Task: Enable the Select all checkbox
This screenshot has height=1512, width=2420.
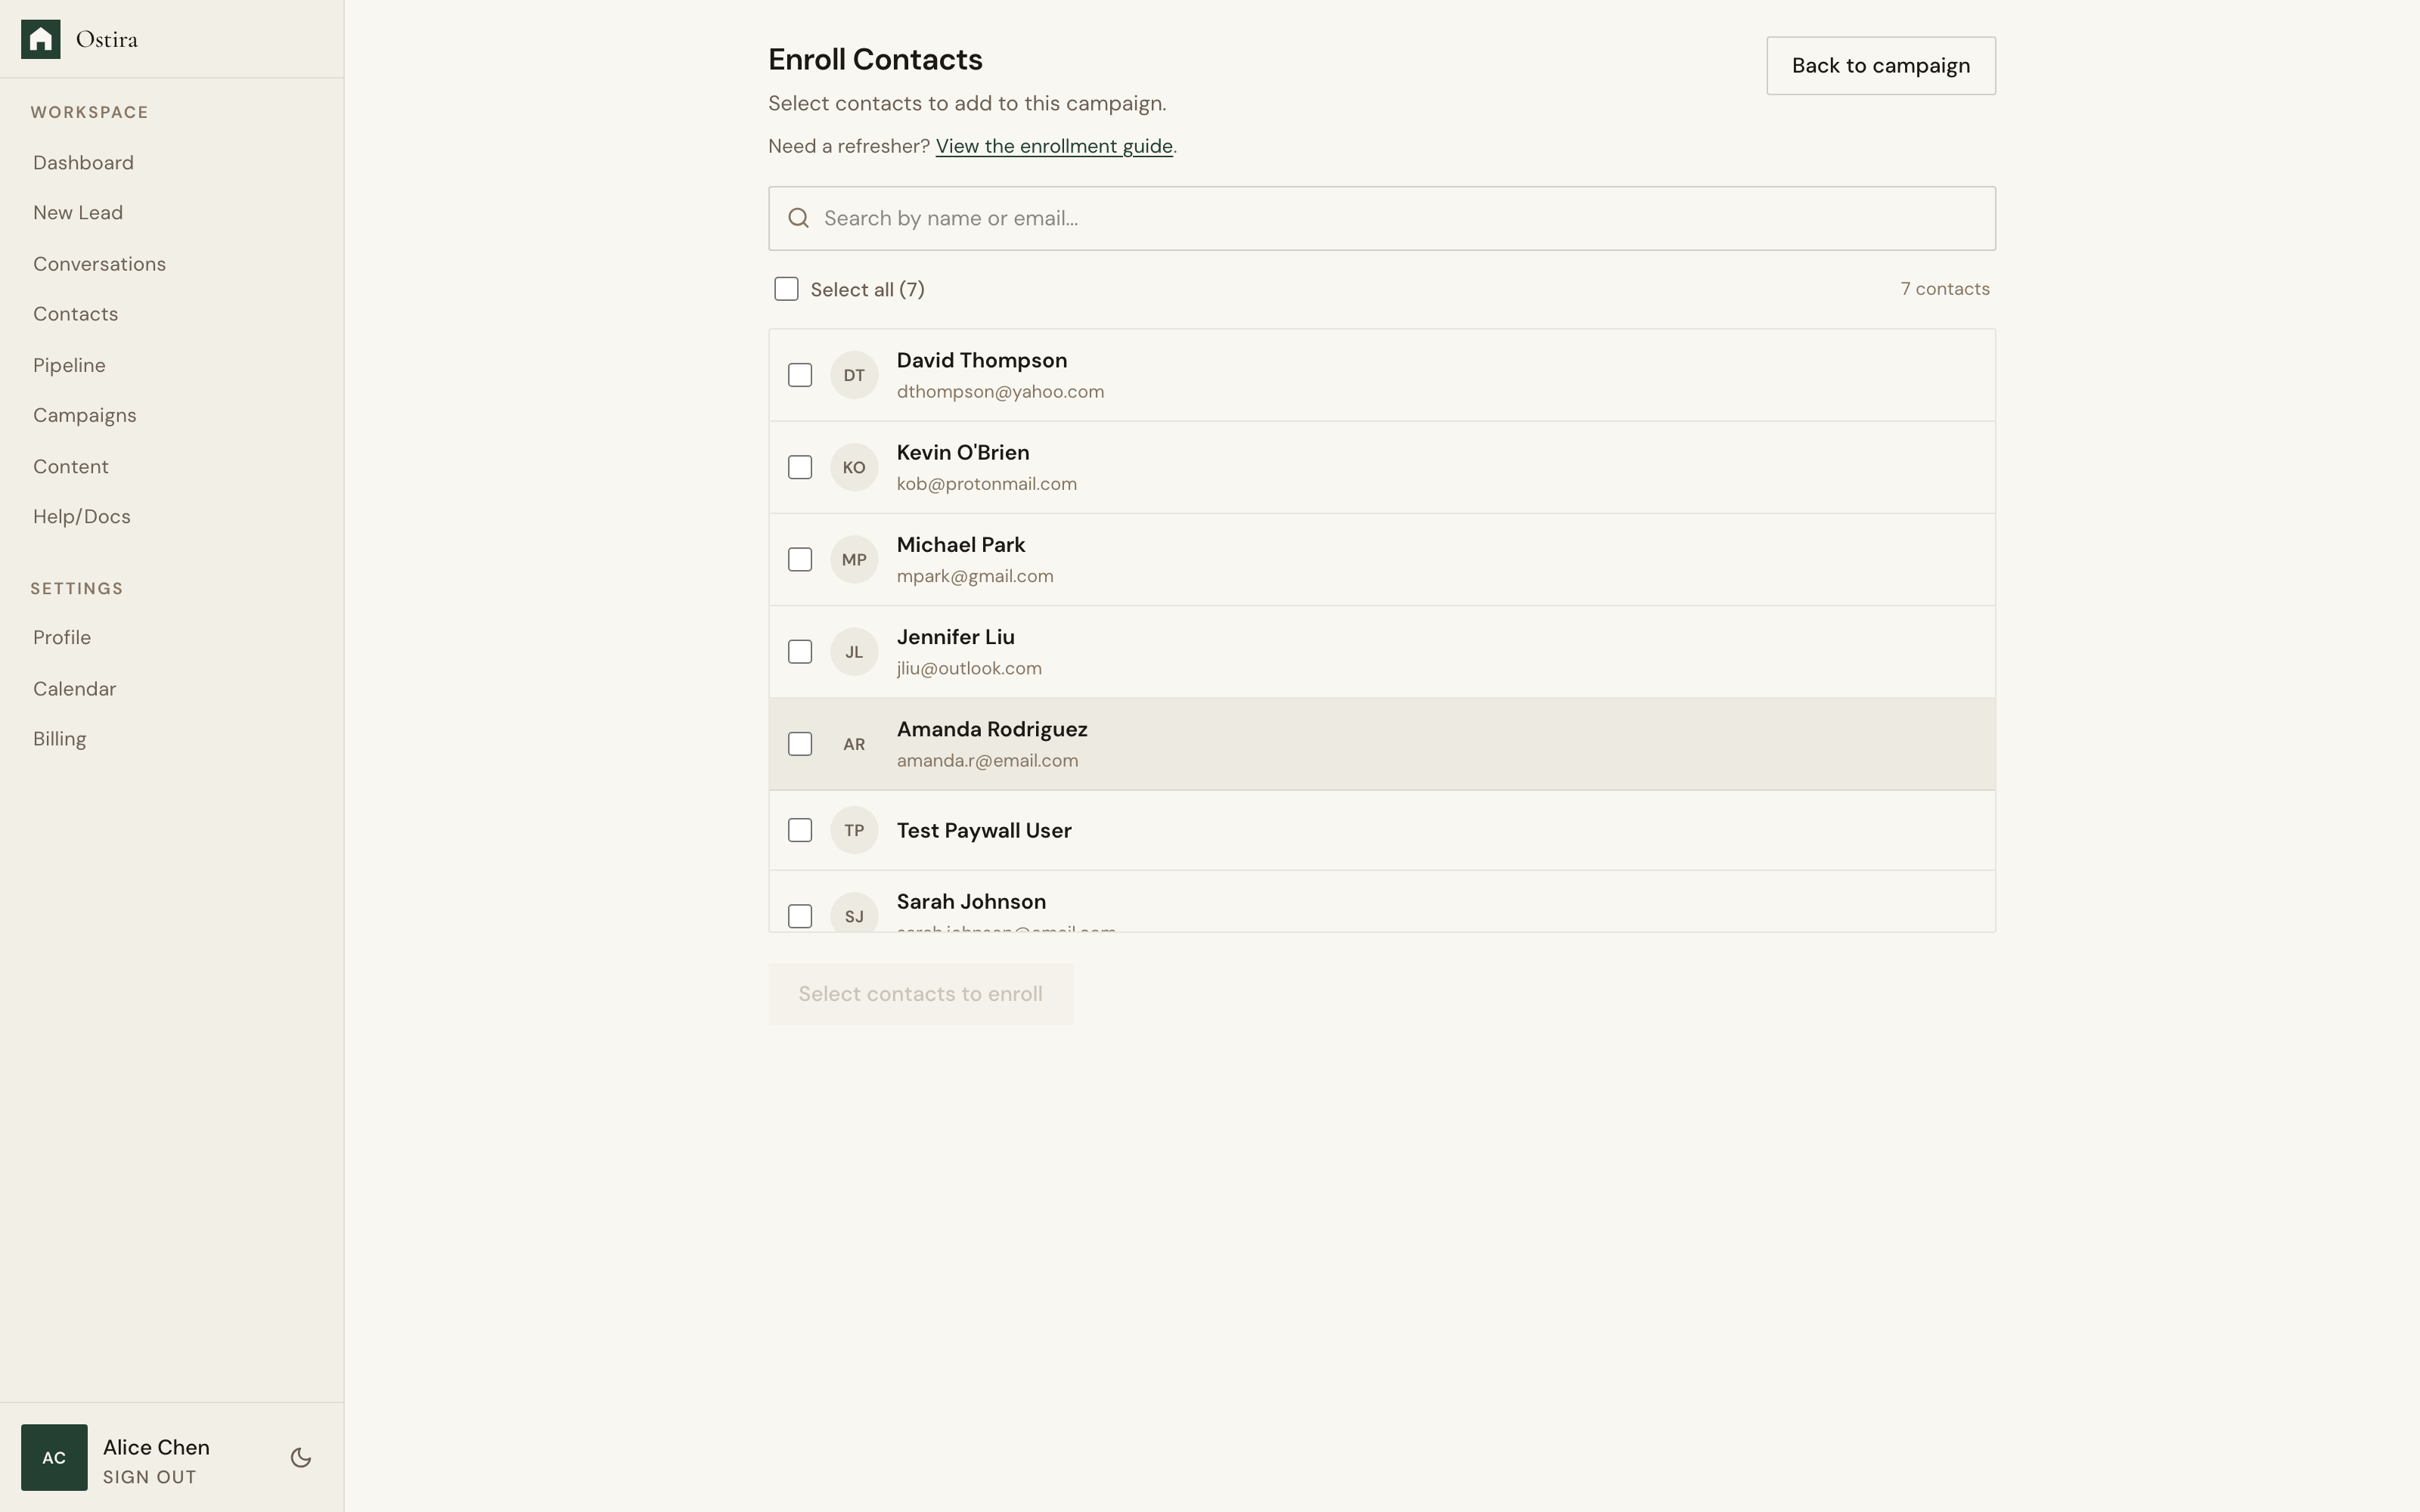Action: point(786,288)
